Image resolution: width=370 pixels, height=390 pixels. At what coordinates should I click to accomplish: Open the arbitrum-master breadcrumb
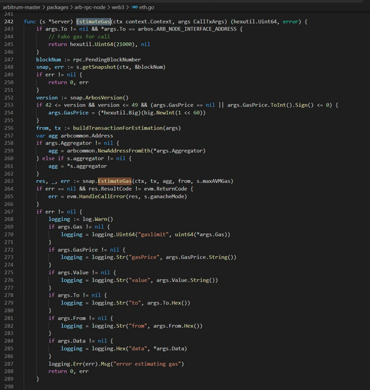click(21, 7)
